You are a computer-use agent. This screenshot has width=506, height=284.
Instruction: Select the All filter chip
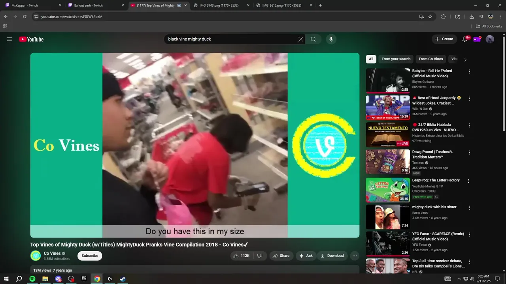pos(371,59)
